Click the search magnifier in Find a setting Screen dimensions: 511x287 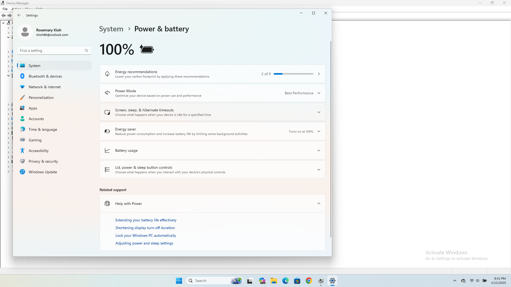point(86,50)
